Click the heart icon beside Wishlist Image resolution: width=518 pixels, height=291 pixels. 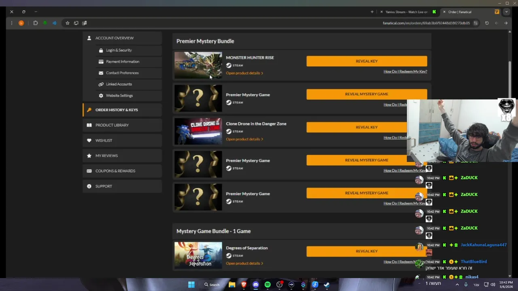pos(89,140)
